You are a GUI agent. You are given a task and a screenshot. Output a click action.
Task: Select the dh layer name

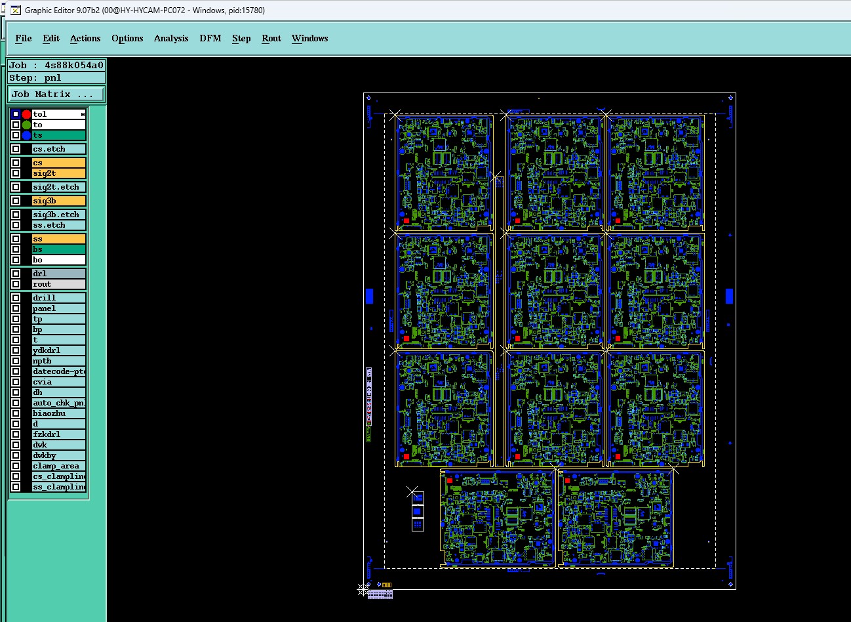pyautogui.click(x=59, y=392)
